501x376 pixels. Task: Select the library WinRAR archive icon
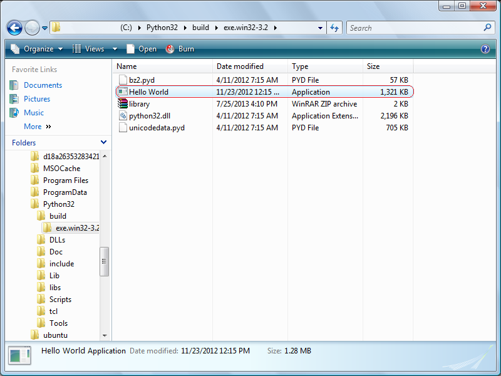[x=123, y=103]
